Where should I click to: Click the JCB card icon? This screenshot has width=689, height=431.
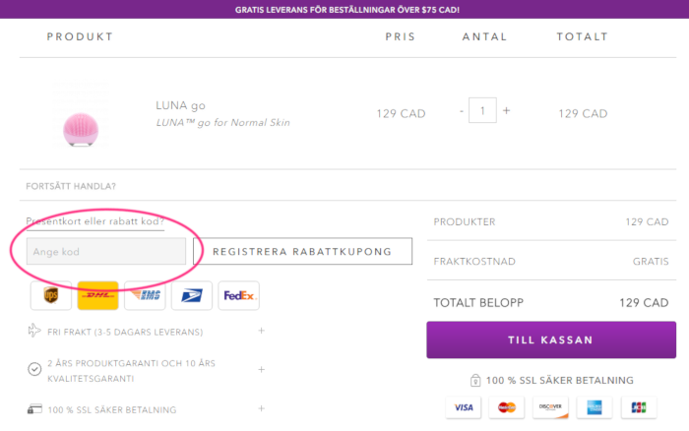pos(637,407)
